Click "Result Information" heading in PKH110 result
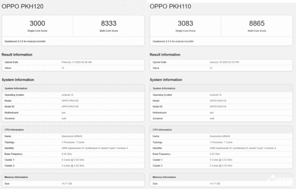The width and height of the screenshot is (296, 189). (x=165, y=55)
